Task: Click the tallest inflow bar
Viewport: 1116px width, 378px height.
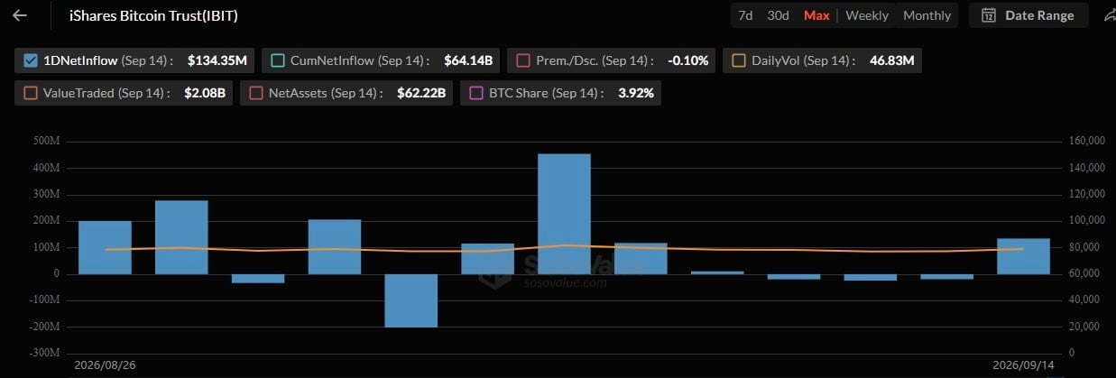Action: coord(564,214)
